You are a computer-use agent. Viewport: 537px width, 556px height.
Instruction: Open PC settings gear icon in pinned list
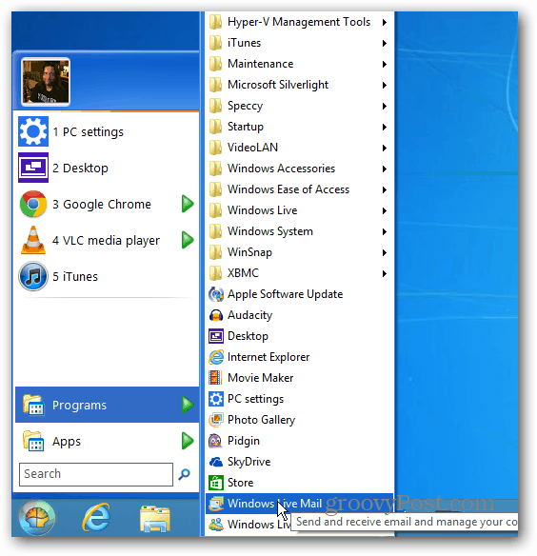(x=33, y=131)
